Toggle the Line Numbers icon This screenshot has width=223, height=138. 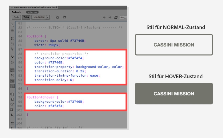[x=12, y=70]
